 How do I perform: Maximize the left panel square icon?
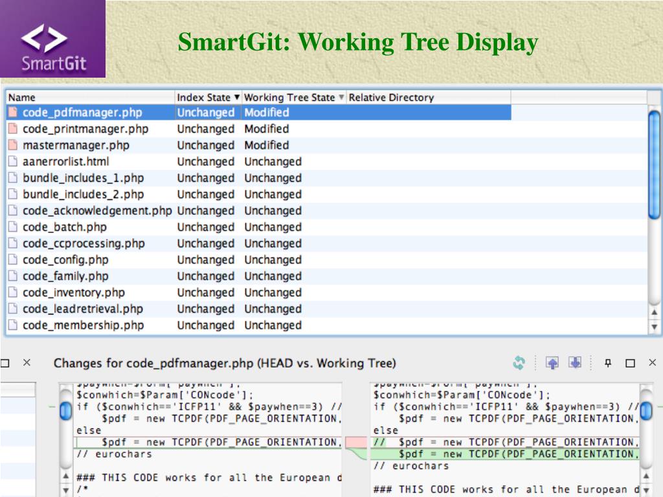point(5,363)
